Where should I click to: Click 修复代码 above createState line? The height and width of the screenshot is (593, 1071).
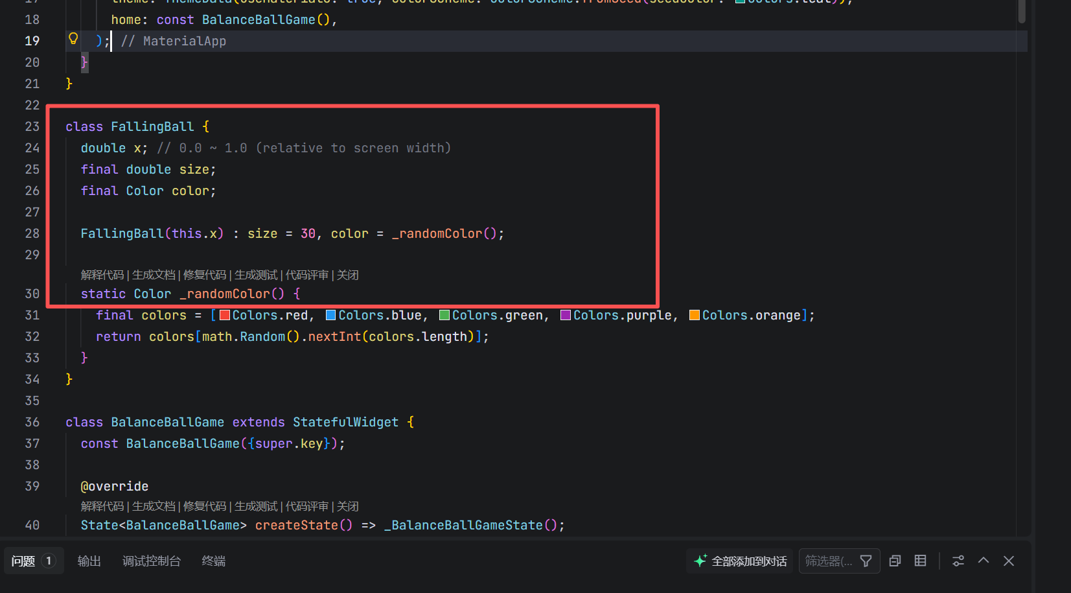pyautogui.click(x=205, y=506)
